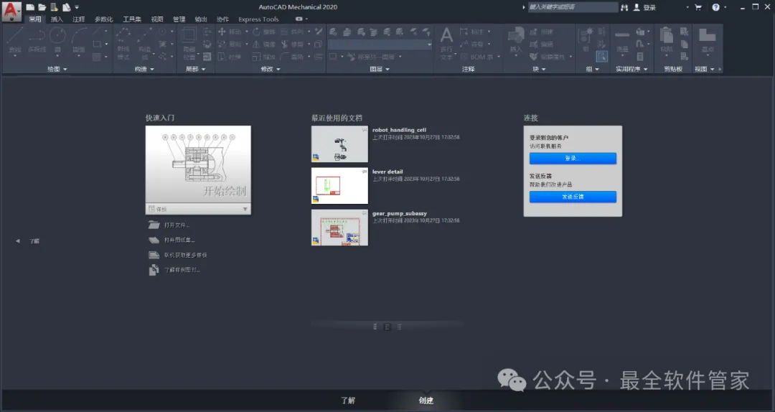Pin the lever detail recent document

[x=365, y=171]
